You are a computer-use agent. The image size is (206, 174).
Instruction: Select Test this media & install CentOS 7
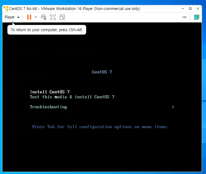(72, 97)
